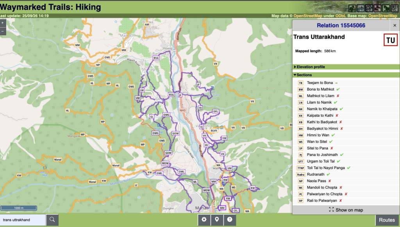Click the location pin button
The height and width of the screenshot is (227, 400).
pyautogui.click(x=217, y=220)
